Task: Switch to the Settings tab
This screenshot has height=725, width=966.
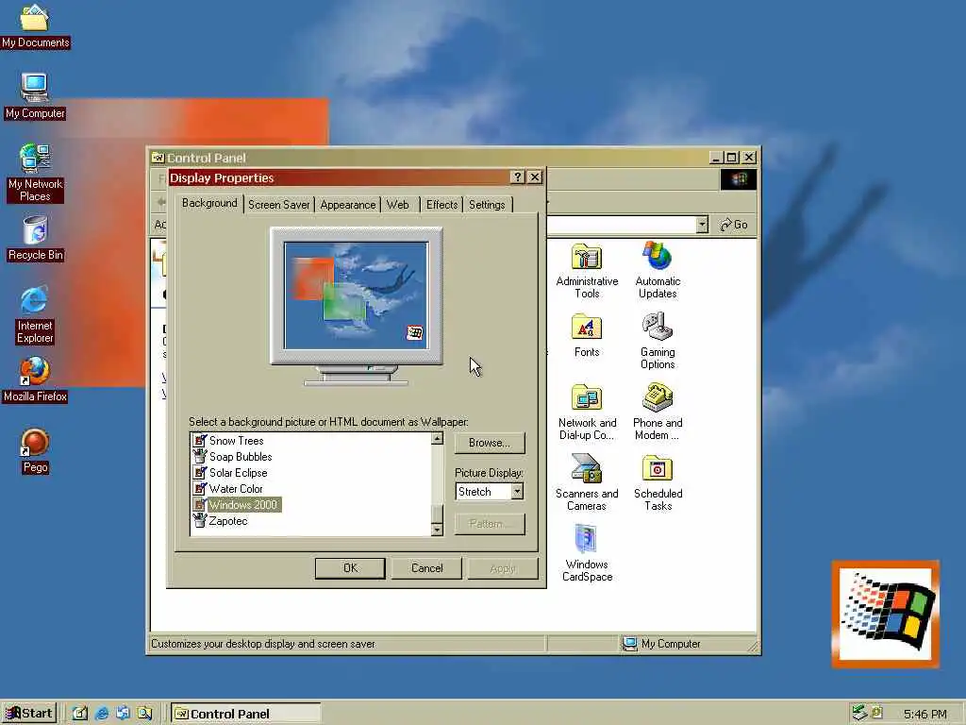Action: 487,205
